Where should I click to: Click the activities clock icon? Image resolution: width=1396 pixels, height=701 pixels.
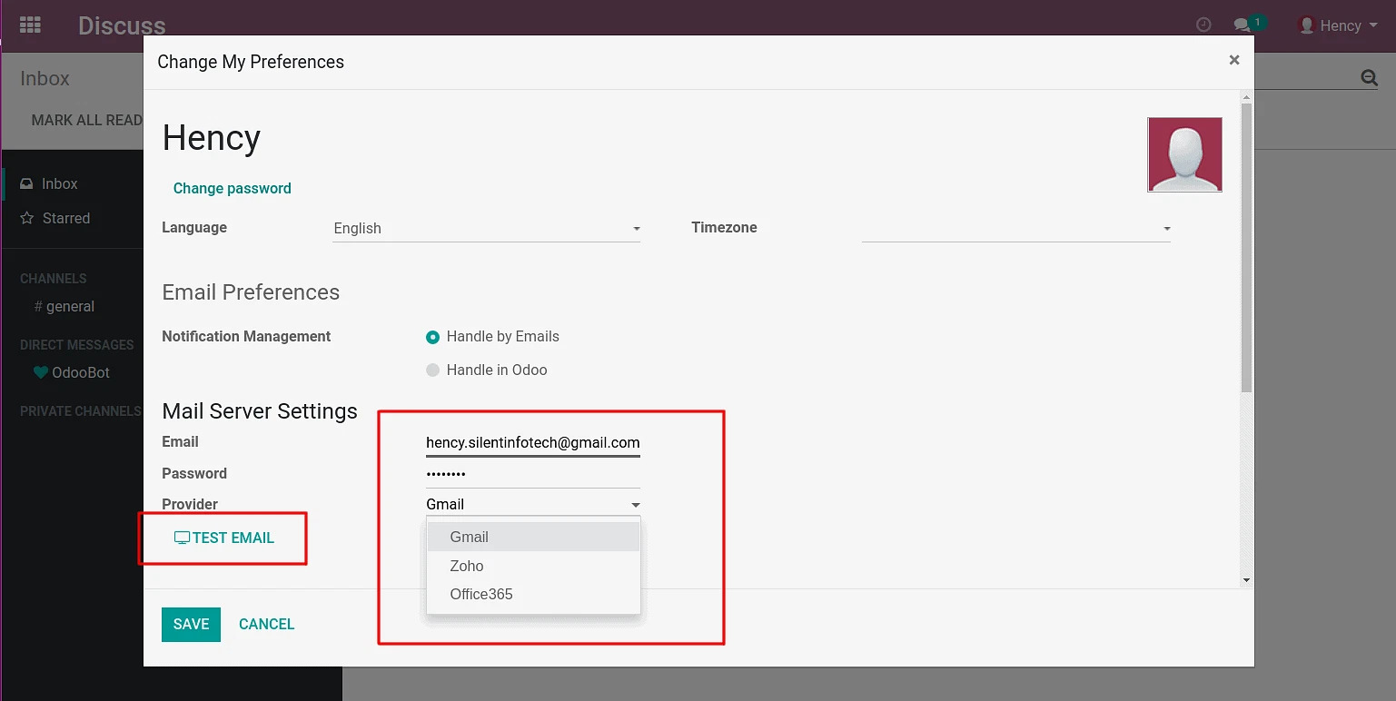pyautogui.click(x=1203, y=25)
